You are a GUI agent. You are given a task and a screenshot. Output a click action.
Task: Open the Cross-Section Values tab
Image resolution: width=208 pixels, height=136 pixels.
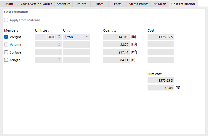pos(36,4)
